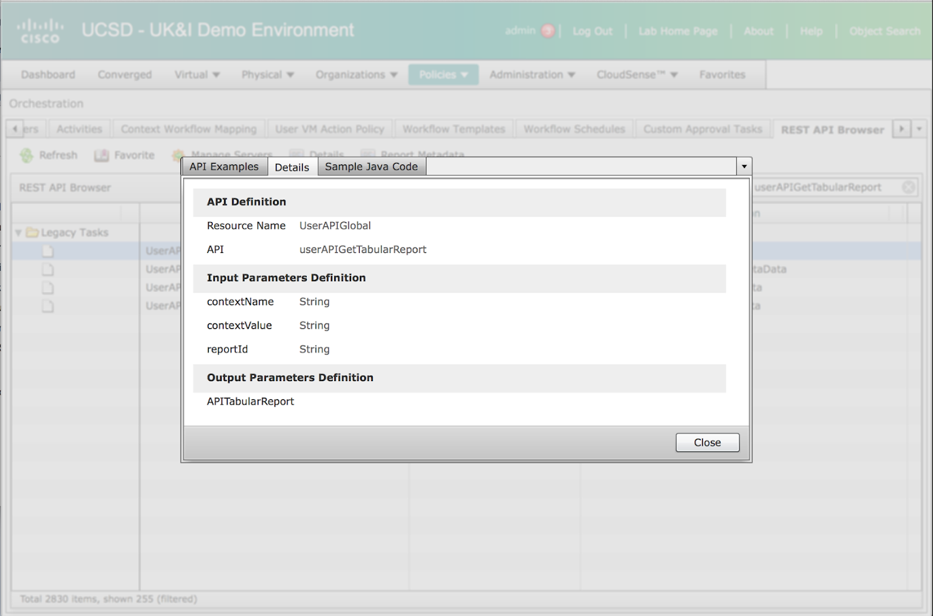The image size is (933, 616).
Task: Click the green Refresh icon
Action: click(26, 156)
